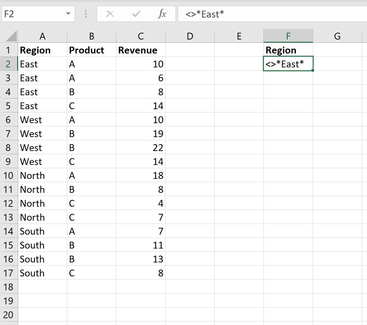Screen dimensions: 367x325
Task: Select row 1 by clicking its row number
Action: pyautogui.click(x=9, y=50)
